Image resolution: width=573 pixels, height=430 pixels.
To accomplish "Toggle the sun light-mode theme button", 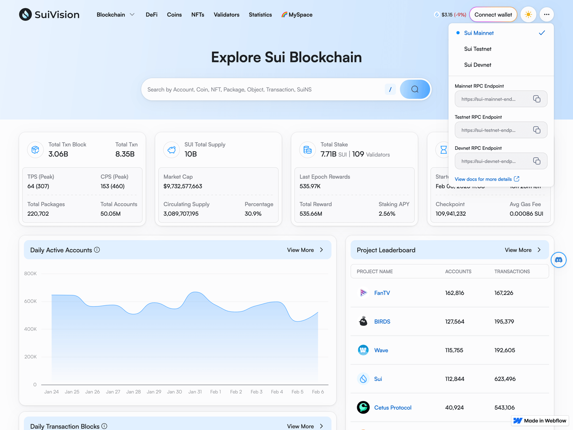I will 528,14.
